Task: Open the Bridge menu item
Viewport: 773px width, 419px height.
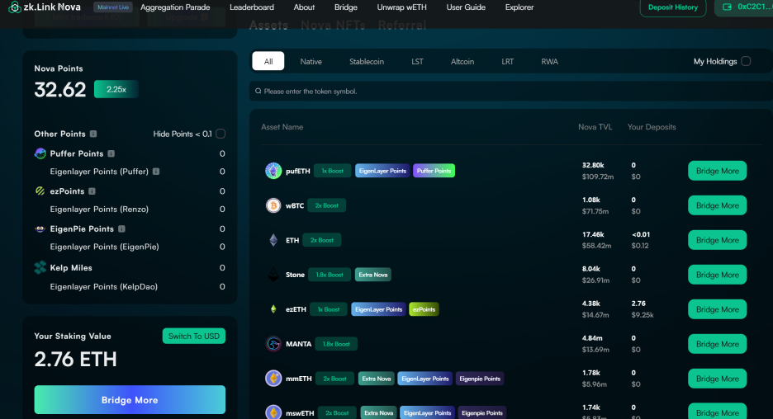Action: pos(345,7)
